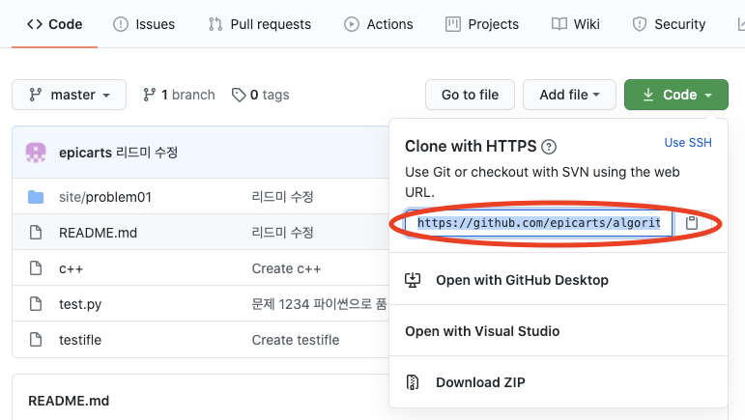Copy clone URL with clipboard icon
The height and width of the screenshot is (420, 745).
pyautogui.click(x=692, y=223)
